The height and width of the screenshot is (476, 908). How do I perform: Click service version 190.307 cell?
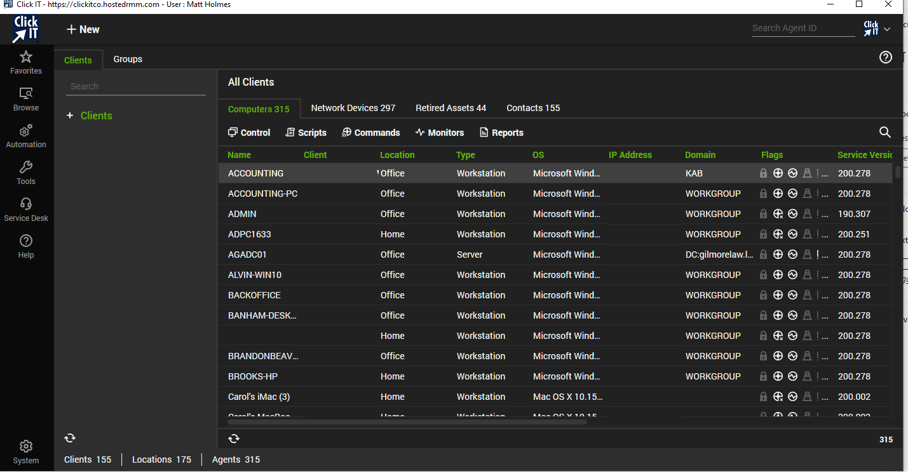click(x=854, y=214)
